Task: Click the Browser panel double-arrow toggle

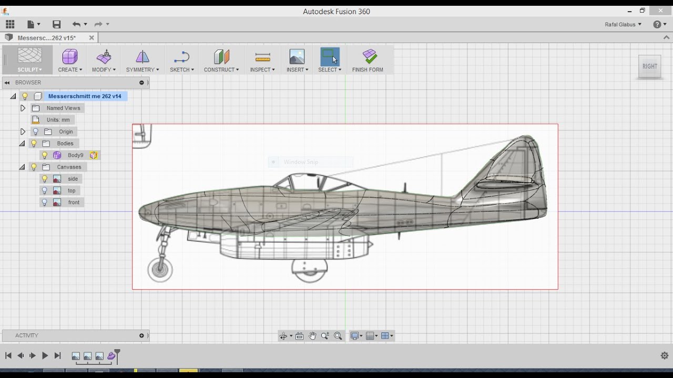Action: coord(7,83)
